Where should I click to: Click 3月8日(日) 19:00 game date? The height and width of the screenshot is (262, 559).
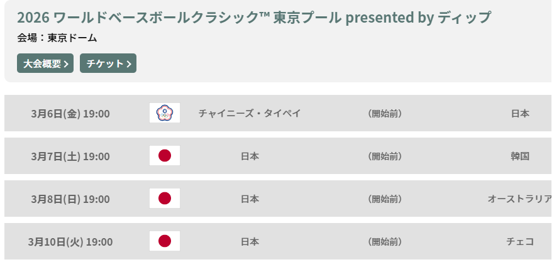coord(70,199)
